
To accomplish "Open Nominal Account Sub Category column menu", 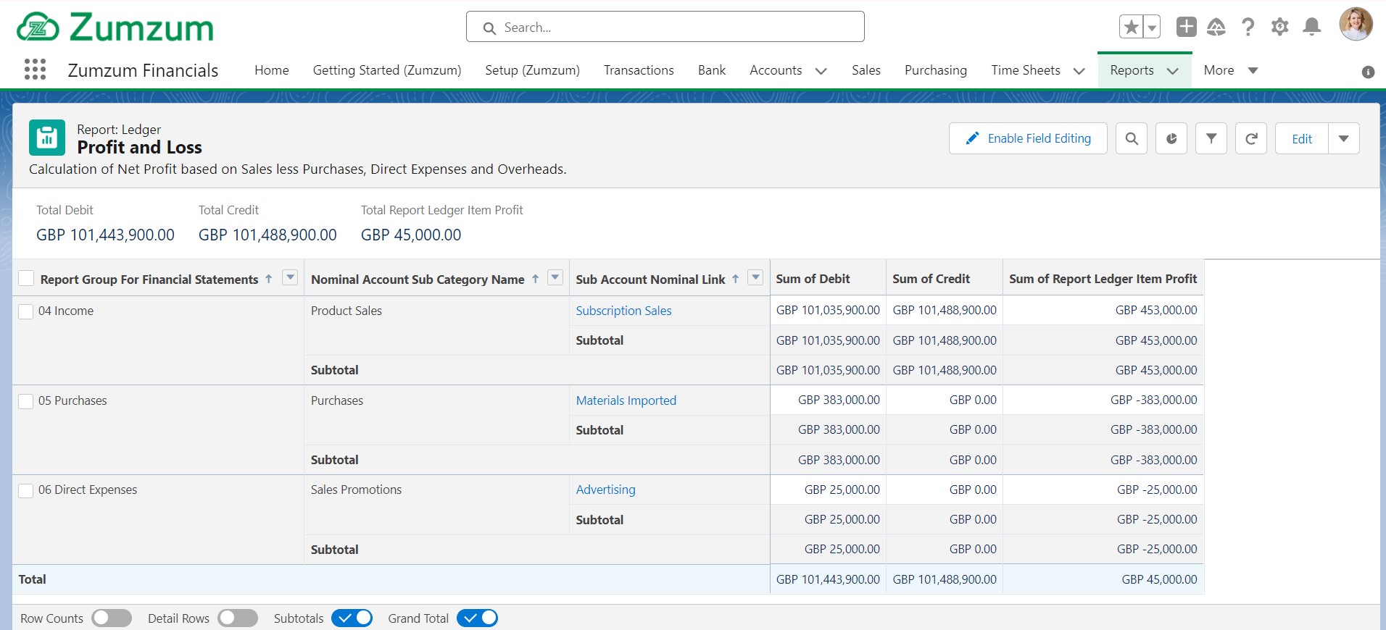I will (x=555, y=277).
